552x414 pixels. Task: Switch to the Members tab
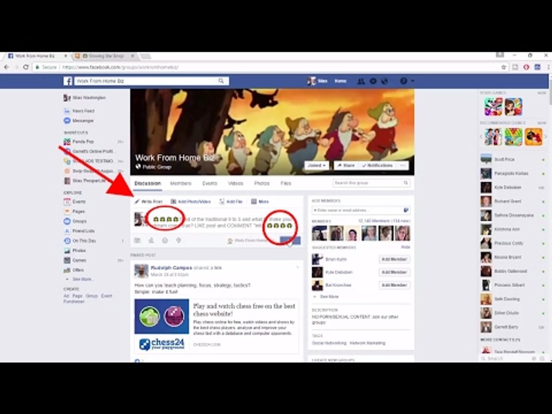[181, 183]
